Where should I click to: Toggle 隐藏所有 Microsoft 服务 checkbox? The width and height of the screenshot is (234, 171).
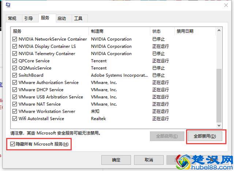click(12, 144)
